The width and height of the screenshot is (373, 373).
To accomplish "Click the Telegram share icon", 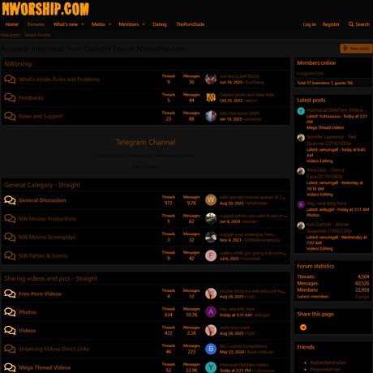I will click(303, 328).
